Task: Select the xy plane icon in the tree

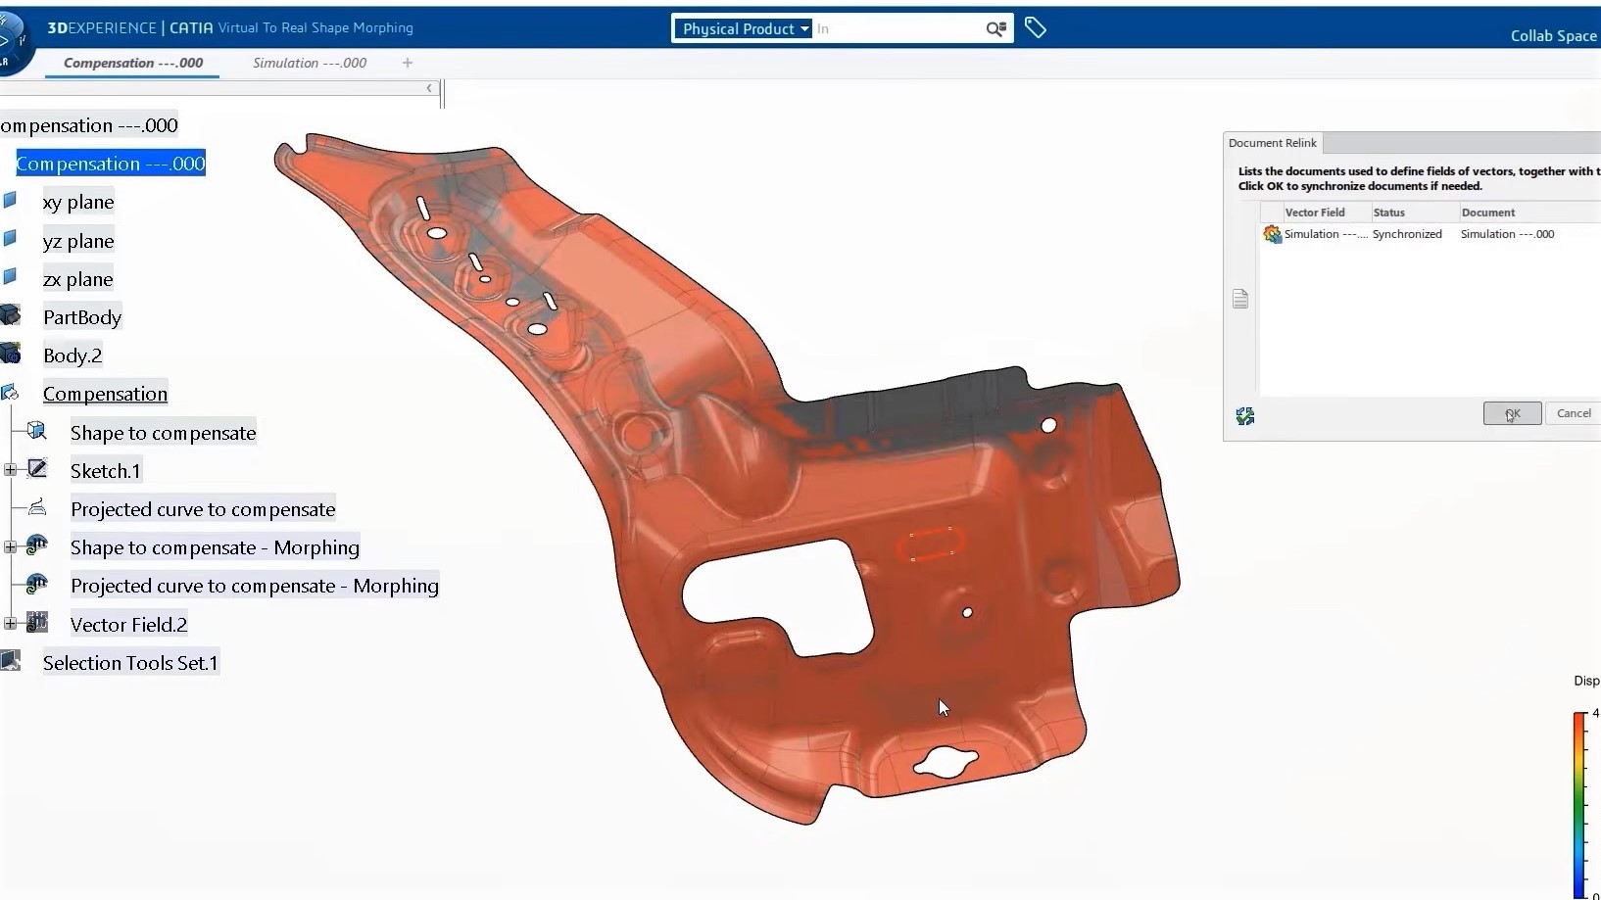Action: (11, 200)
